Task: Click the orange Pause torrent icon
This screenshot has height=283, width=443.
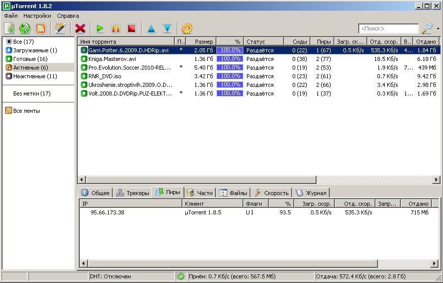Action: [115, 28]
